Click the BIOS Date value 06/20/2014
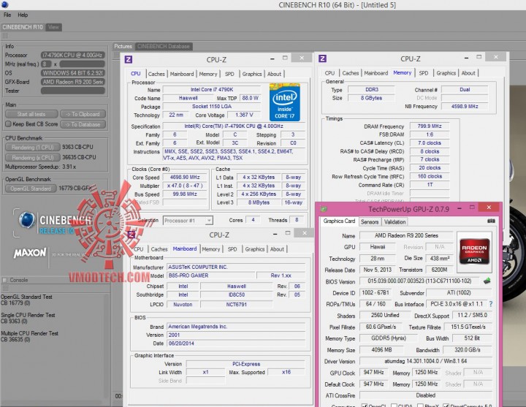526x407 pixels. coord(236,343)
